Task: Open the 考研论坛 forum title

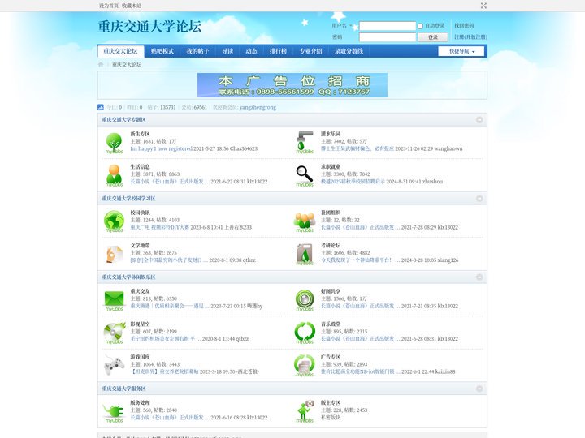Action: pos(331,245)
